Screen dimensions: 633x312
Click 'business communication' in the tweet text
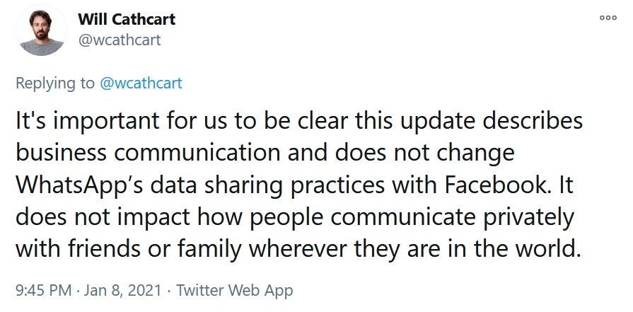point(148,154)
